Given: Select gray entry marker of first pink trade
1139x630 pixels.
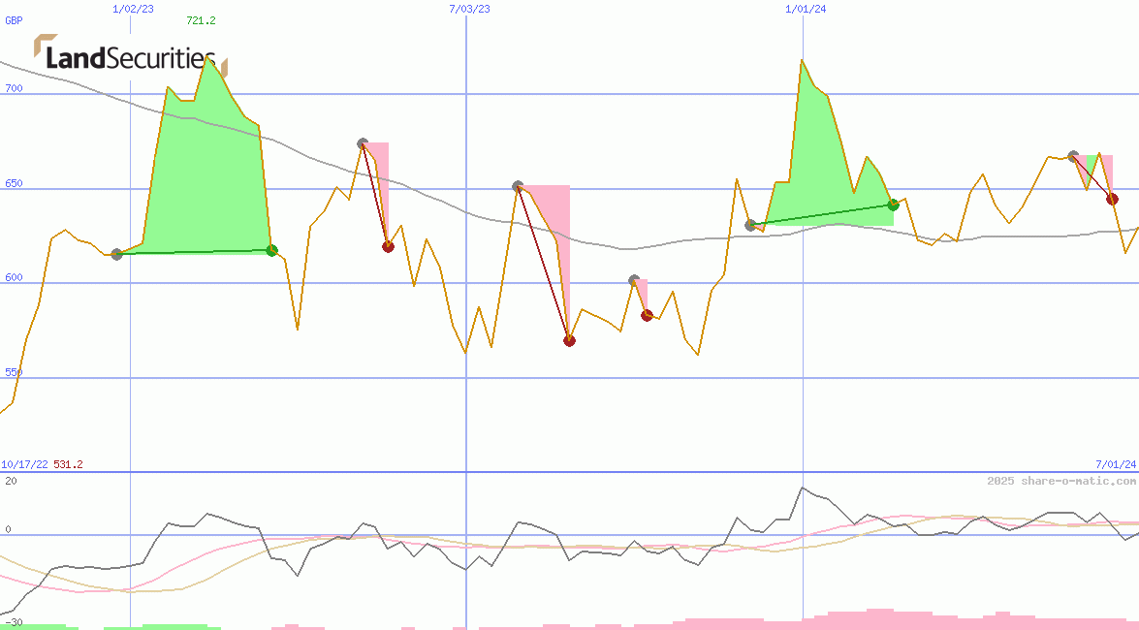Looking at the screenshot, I should [363, 143].
